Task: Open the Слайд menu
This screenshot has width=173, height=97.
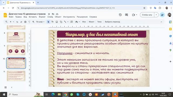Action: click(50, 17)
